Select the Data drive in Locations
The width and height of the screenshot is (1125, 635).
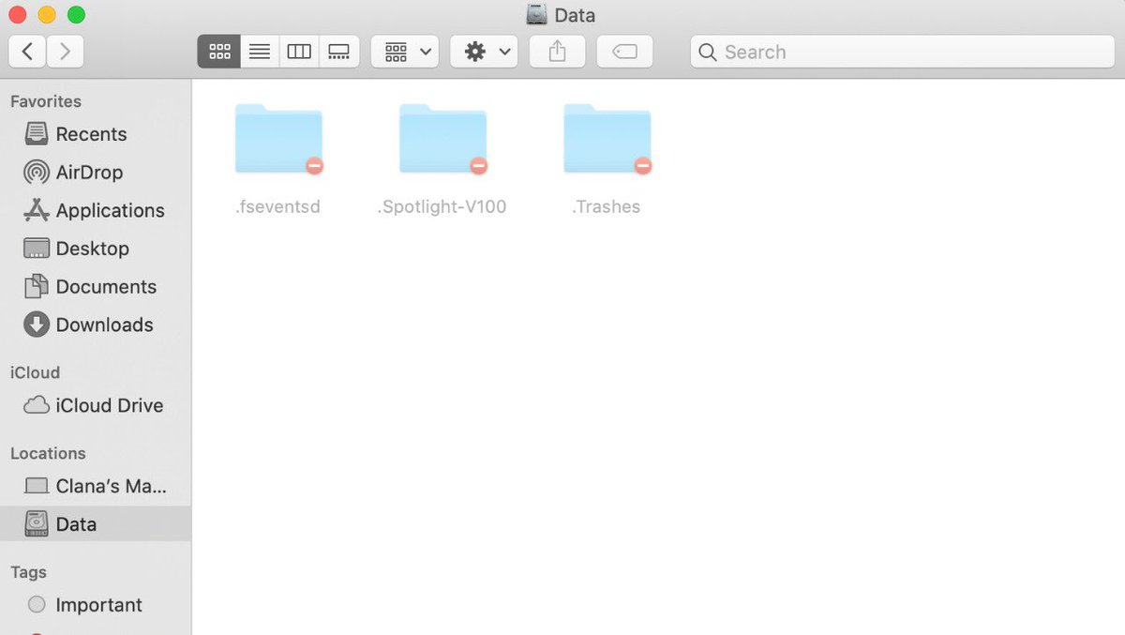[75, 523]
